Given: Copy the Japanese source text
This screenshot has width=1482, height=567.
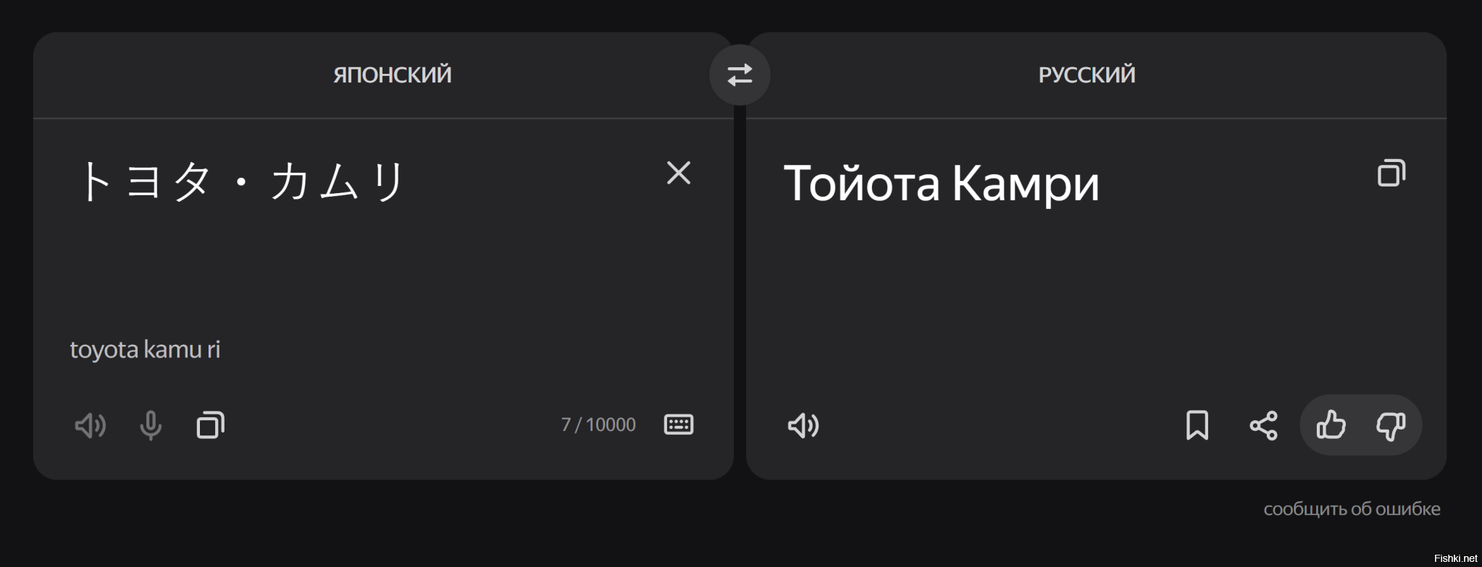Looking at the screenshot, I should (x=211, y=425).
